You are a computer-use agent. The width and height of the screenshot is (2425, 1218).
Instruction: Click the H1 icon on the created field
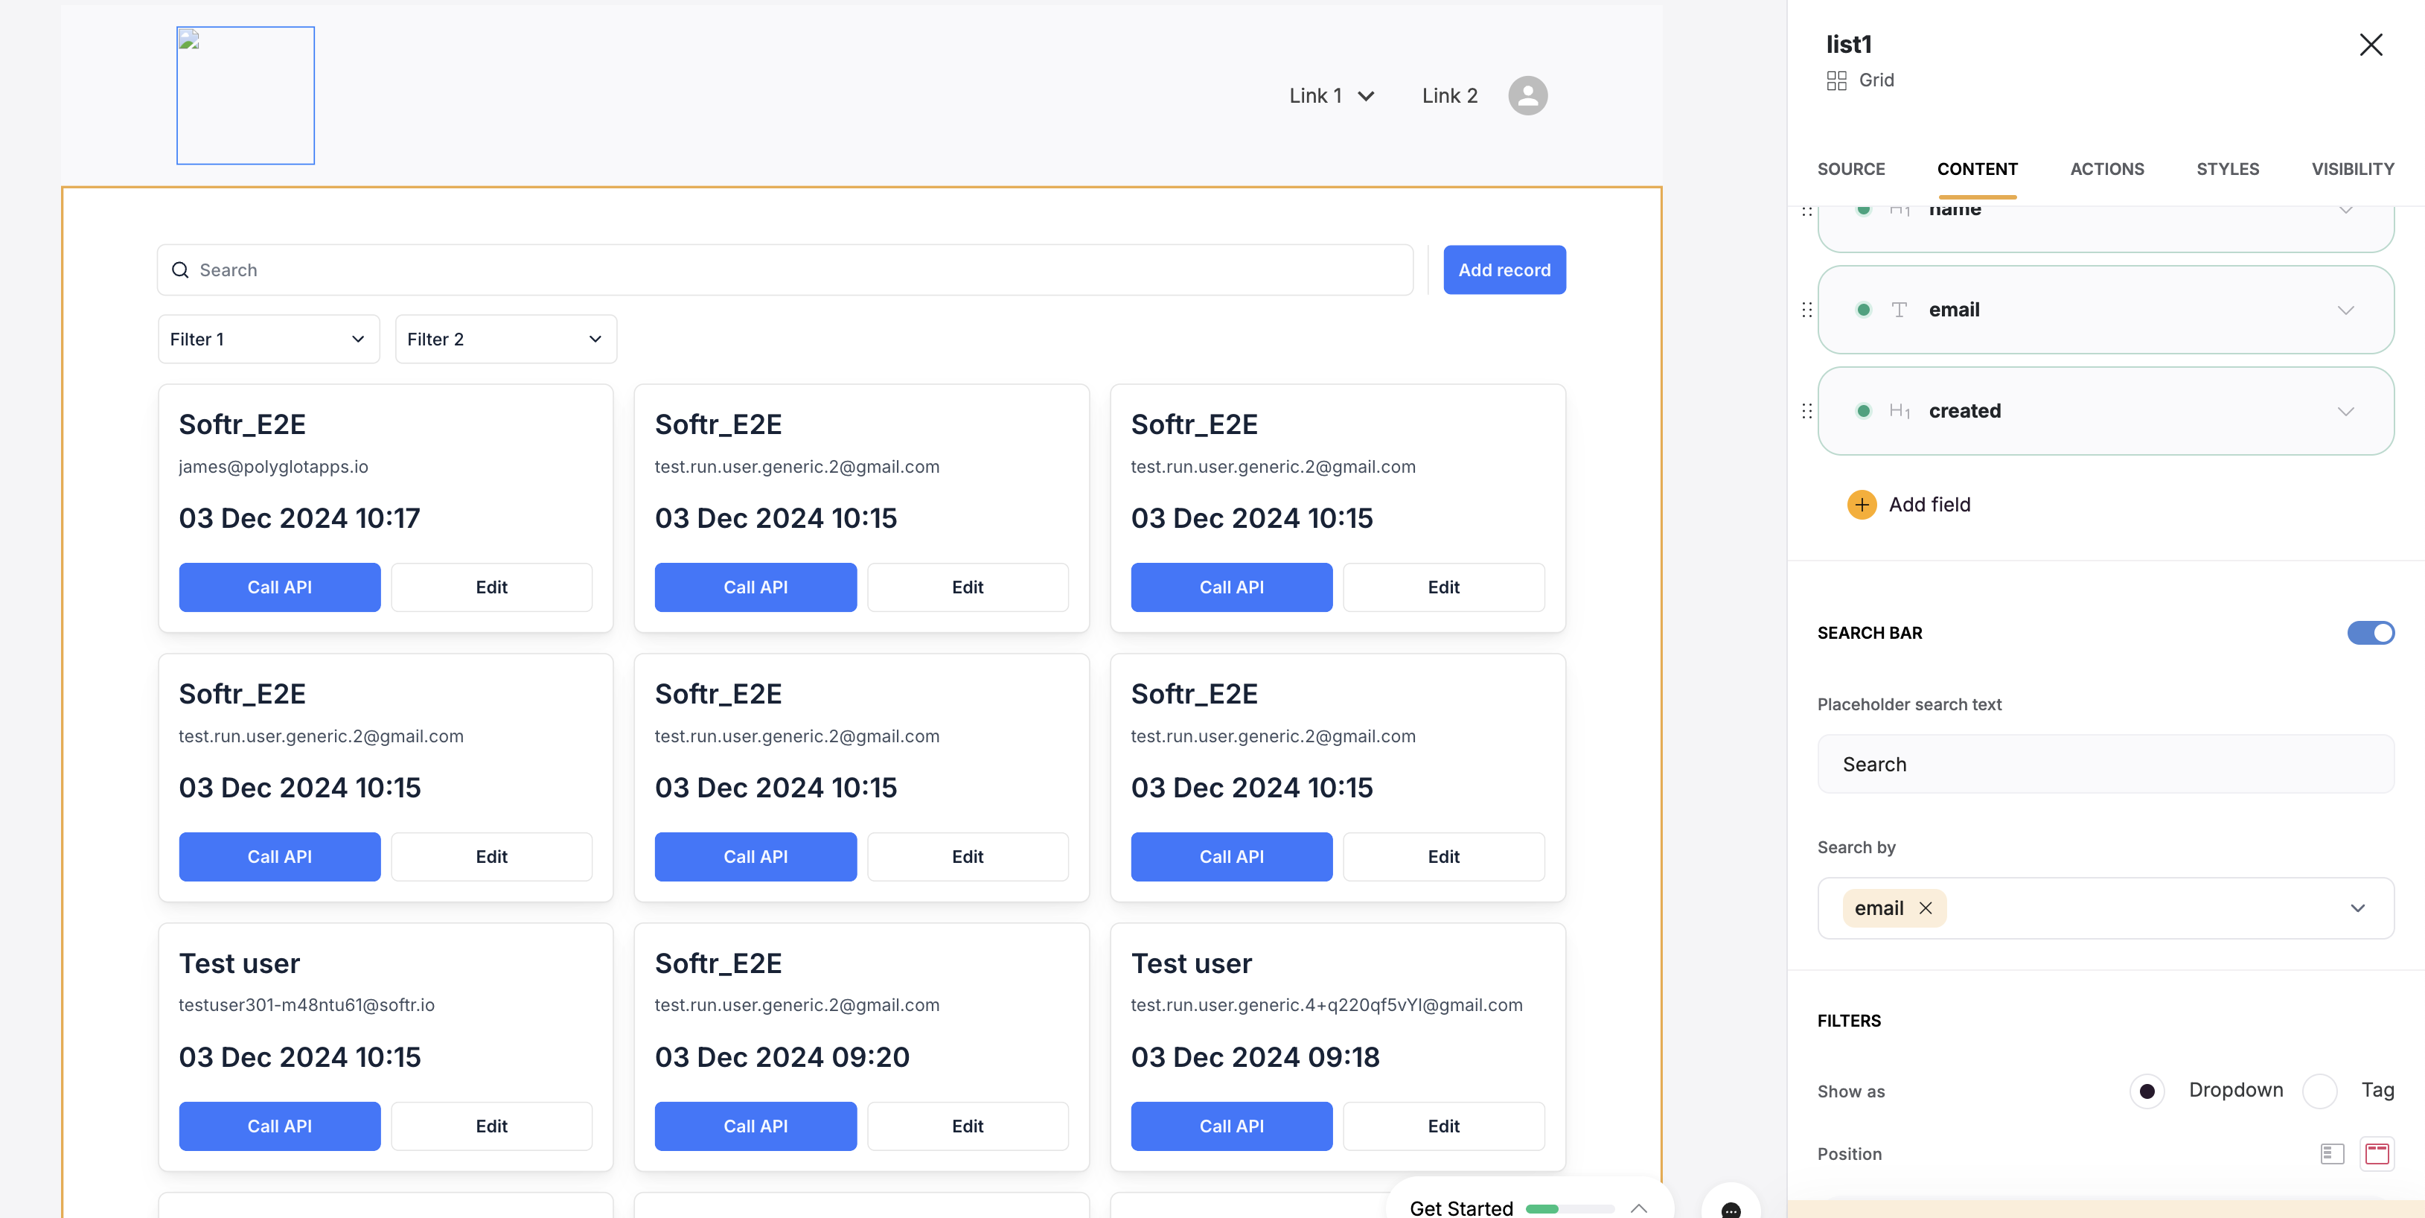click(x=1901, y=410)
